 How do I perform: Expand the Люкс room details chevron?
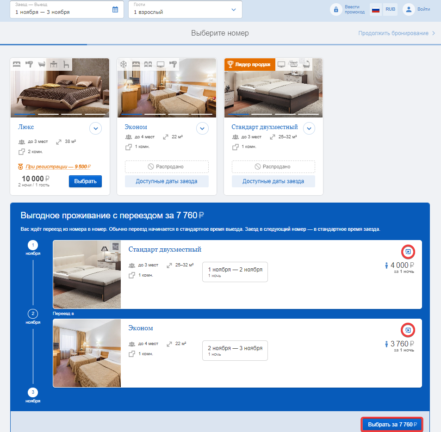[x=96, y=129]
